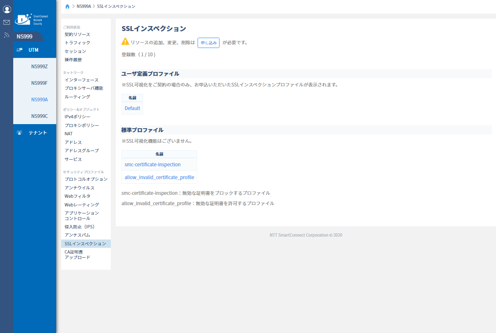Click 登録数（1 / 10）text
The height and width of the screenshot is (333, 496).
(x=138, y=55)
